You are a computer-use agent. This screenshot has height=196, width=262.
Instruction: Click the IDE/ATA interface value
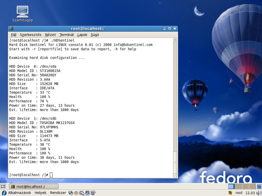(47, 88)
